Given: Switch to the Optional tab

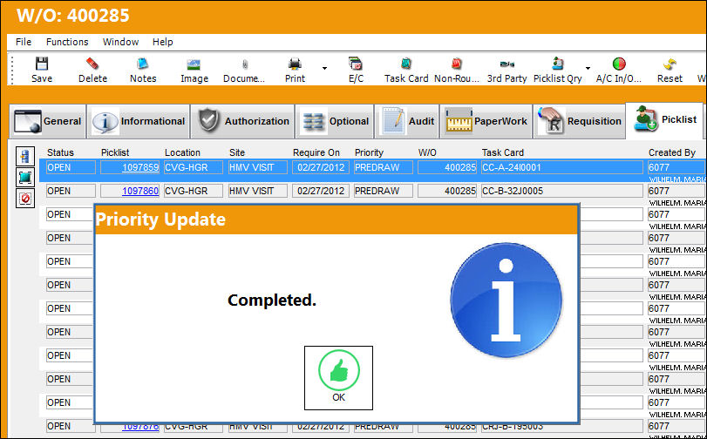Looking at the screenshot, I should 335,121.
